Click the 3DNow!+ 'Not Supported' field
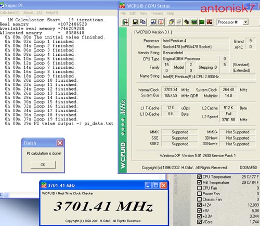Screen dimensions: 260x226 (x=238, y=144)
